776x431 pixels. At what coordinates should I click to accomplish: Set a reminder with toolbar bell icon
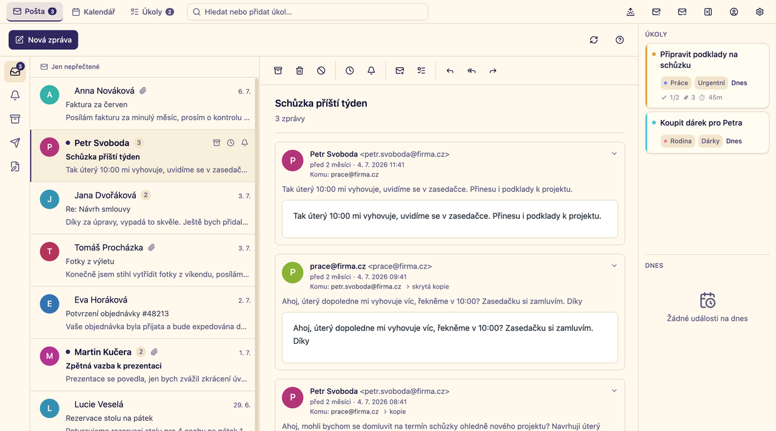pyautogui.click(x=372, y=70)
